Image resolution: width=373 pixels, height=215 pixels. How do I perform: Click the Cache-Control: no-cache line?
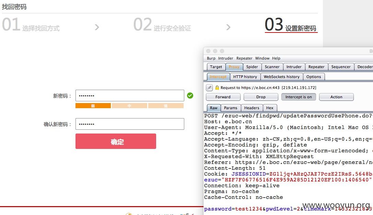(x=244, y=197)
